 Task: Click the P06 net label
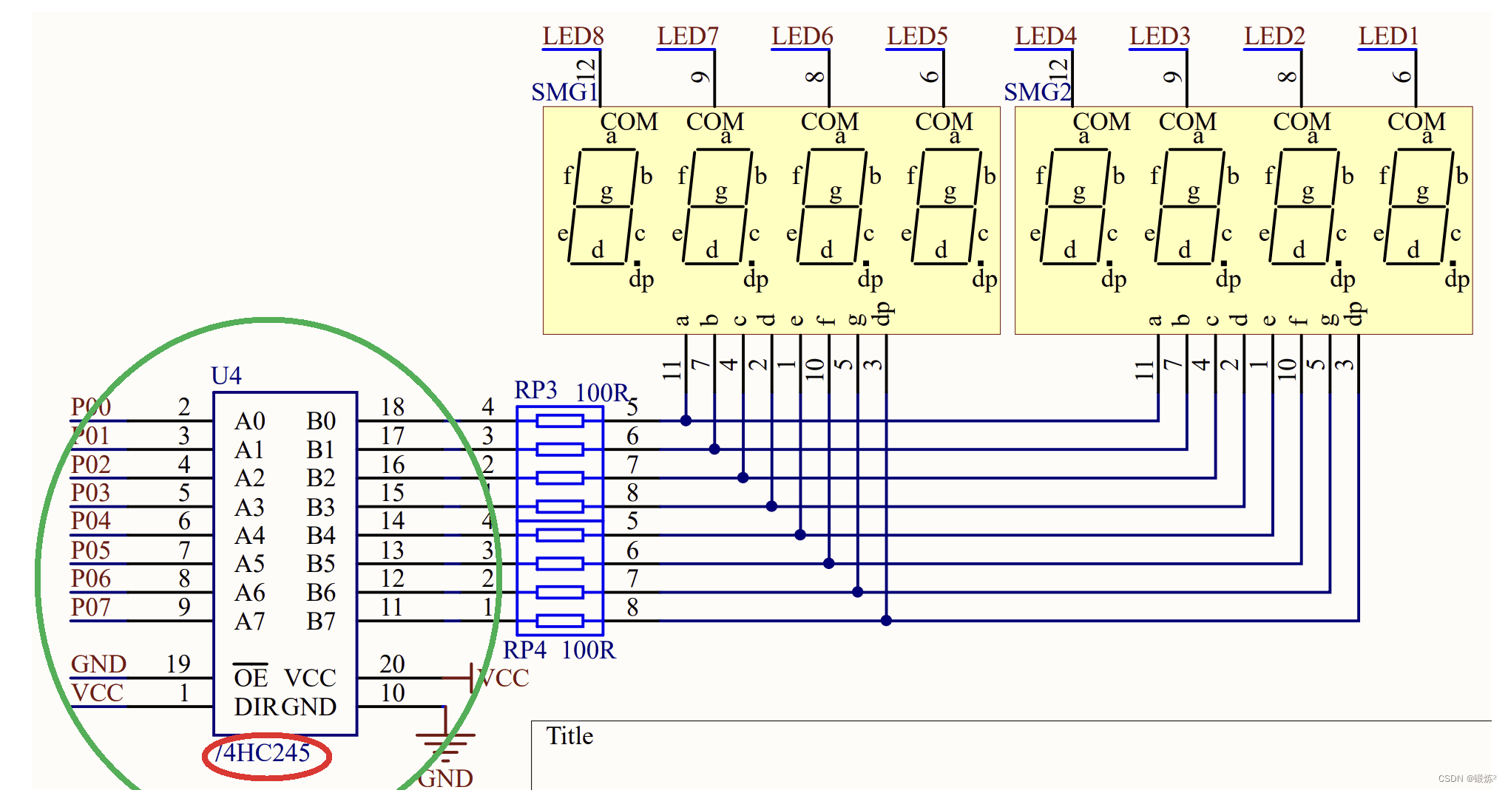tap(91, 578)
